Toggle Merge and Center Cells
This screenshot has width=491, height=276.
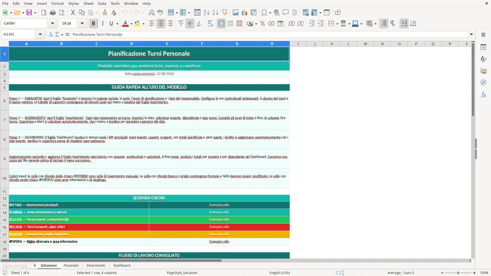coord(221,24)
